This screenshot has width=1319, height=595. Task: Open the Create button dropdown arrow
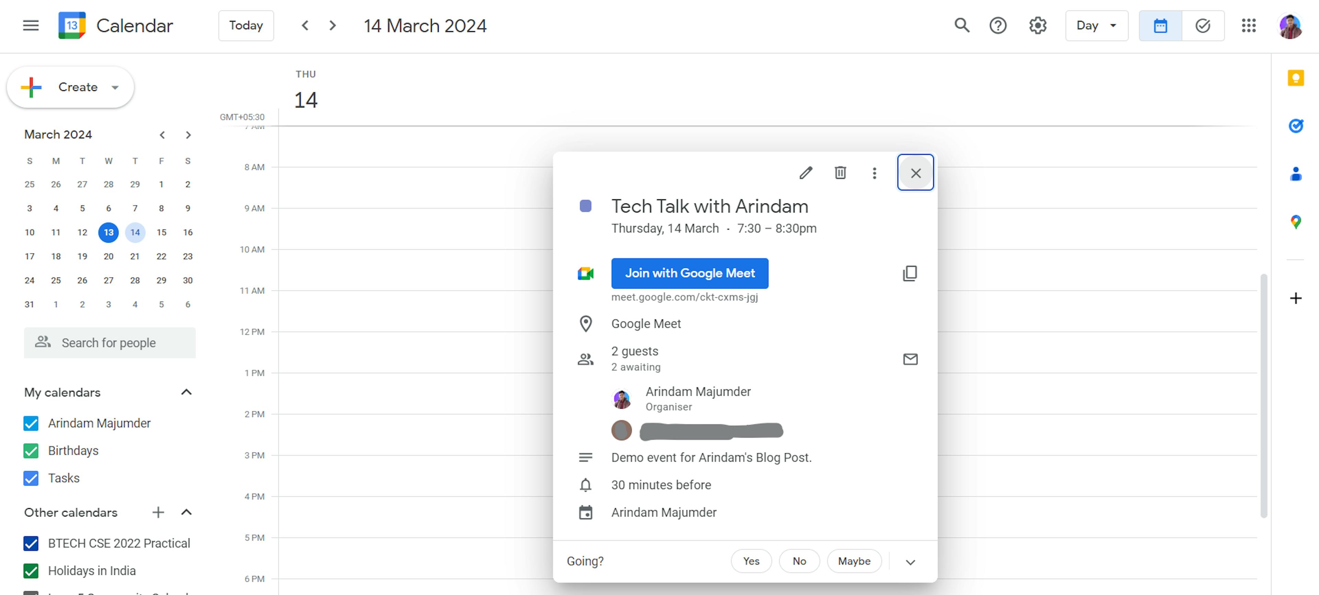pyautogui.click(x=115, y=87)
